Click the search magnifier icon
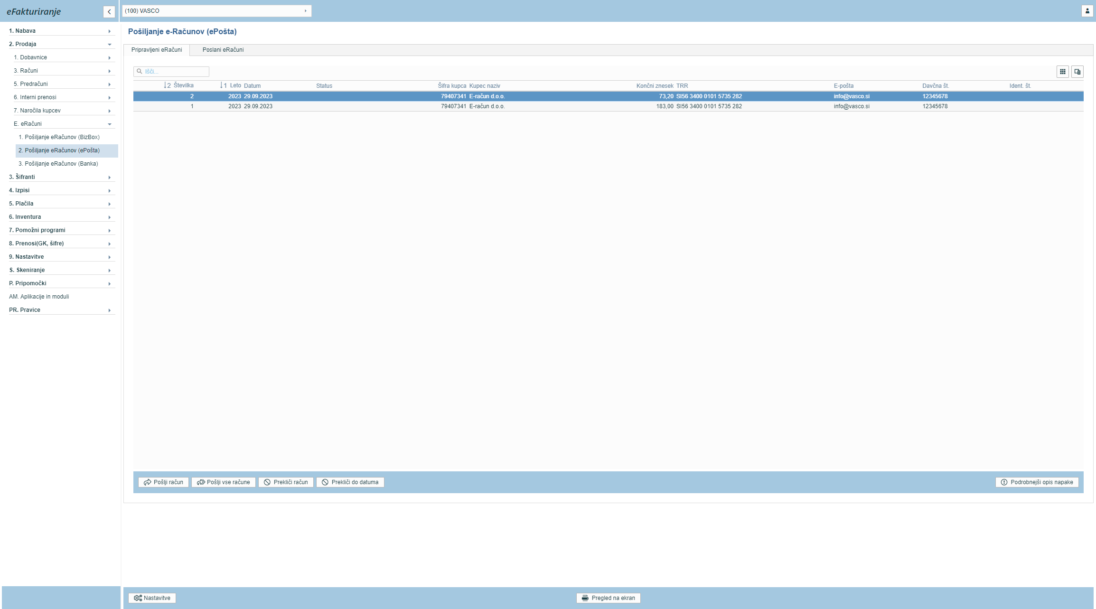The width and height of the screenshot is (1096, 609). click(x=140, y=72)
